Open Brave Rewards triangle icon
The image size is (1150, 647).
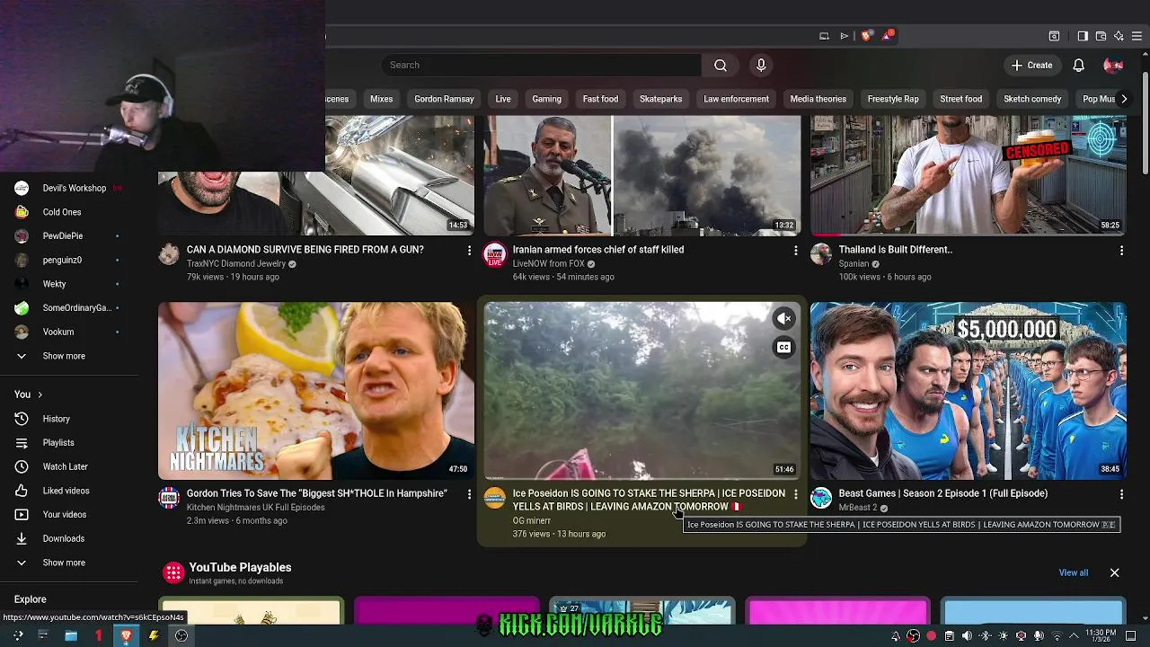click(x=888, y=36)
